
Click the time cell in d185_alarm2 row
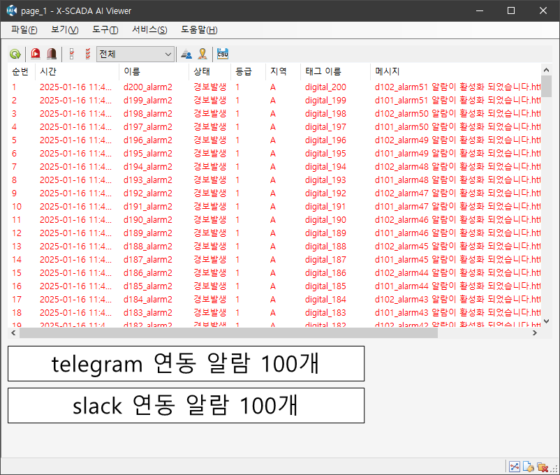pos(75,286)
